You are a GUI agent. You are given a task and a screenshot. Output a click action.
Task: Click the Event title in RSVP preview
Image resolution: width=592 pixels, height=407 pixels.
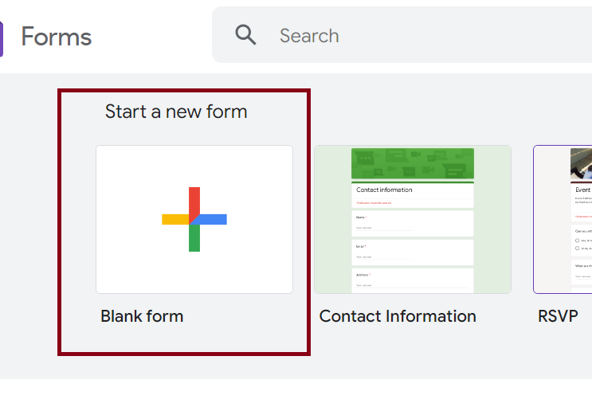[582, 190]
